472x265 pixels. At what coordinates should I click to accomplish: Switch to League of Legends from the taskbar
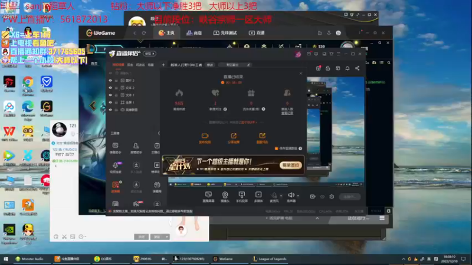tap(270, 259)
